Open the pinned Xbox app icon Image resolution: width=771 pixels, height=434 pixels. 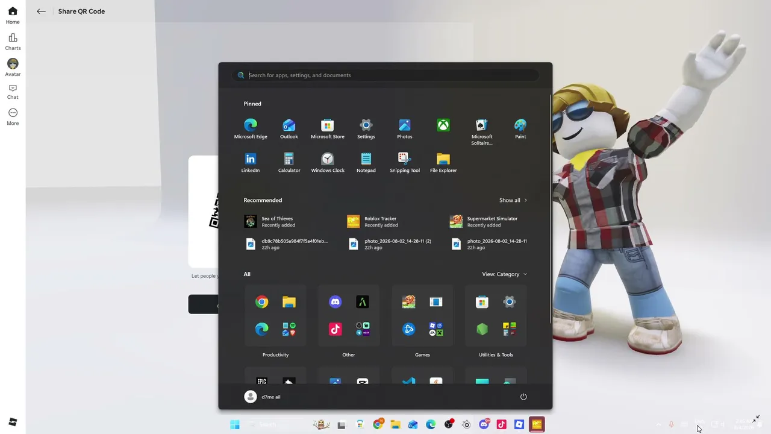coord(443,125)
